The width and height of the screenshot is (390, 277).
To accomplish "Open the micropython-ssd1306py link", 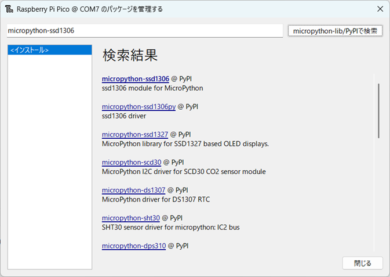I will tap(138, 107).
